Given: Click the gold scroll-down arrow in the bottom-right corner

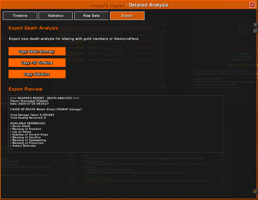Looking at the screenshot, I should click(x=255, y=191).
